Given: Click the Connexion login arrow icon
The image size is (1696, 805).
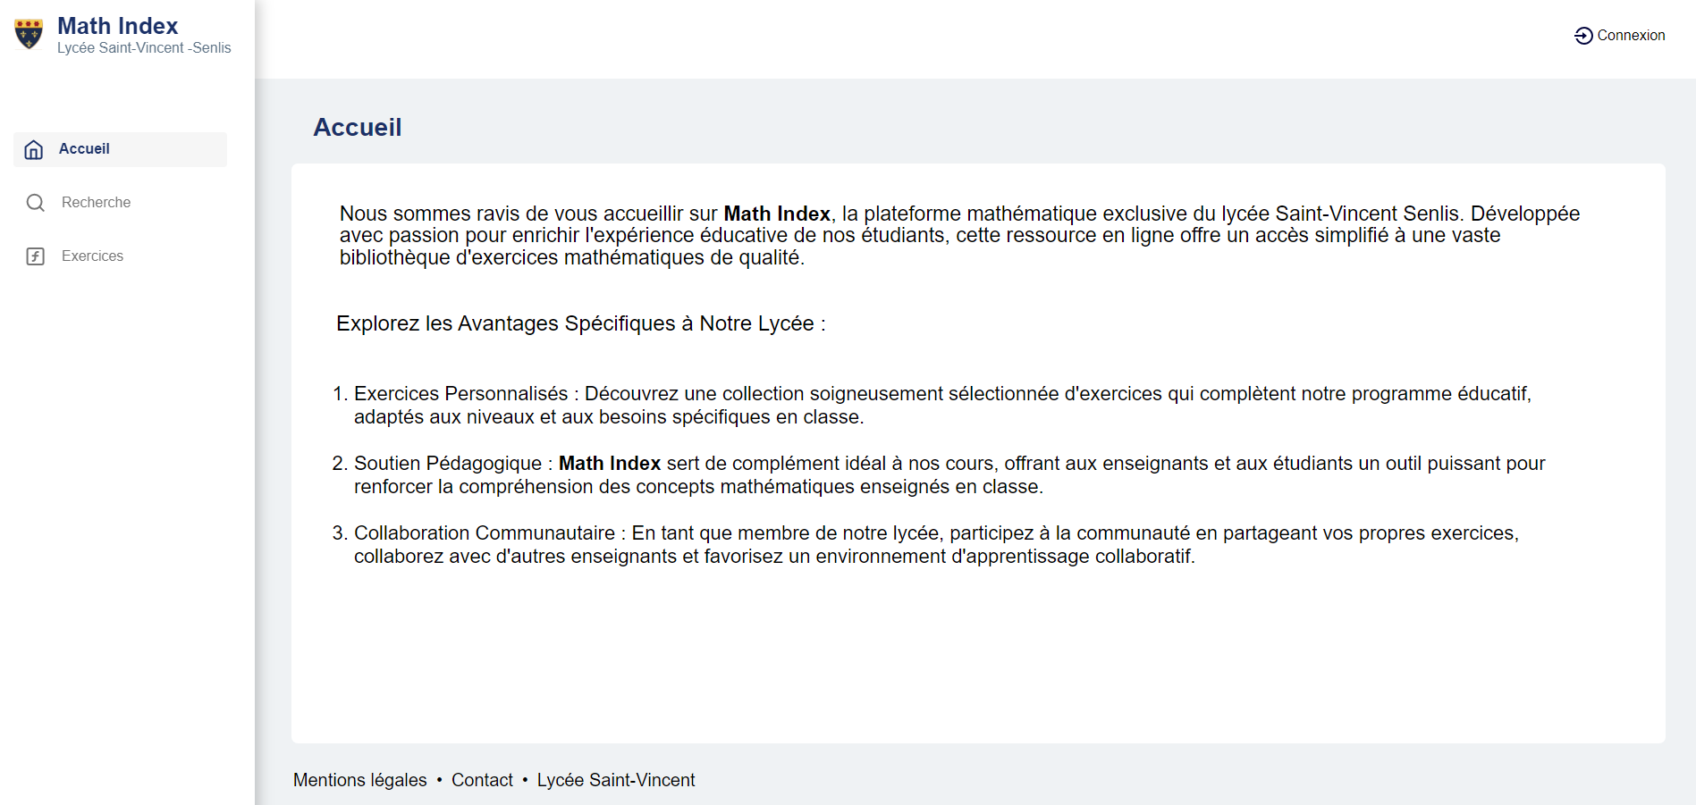Looking at the screenshot, I should pos(1583,36).
